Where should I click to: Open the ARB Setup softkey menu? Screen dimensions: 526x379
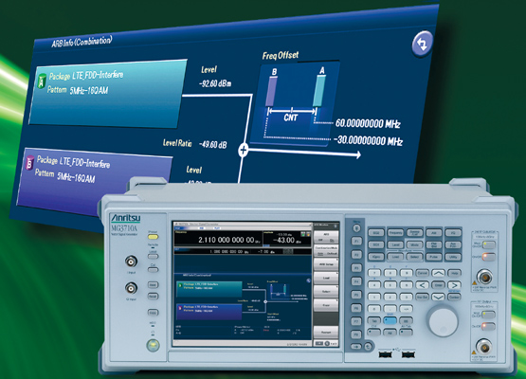pyautogui.click(x=326, y=264)
